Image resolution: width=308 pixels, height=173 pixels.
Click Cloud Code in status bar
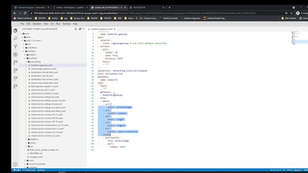click(x=29, y=170)
